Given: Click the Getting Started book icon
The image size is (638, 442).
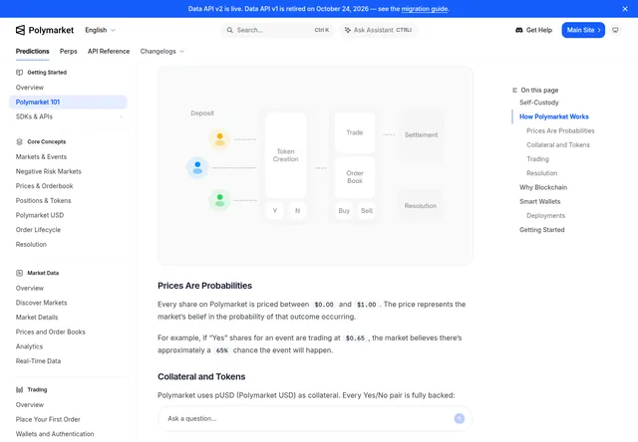Looking at the screenshot, I should 19,73.
